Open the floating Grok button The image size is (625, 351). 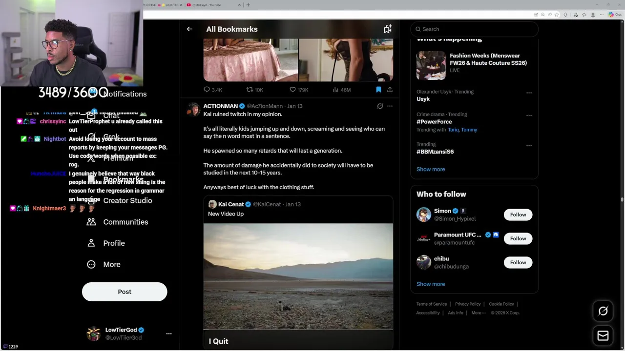(x=603, y=311)
